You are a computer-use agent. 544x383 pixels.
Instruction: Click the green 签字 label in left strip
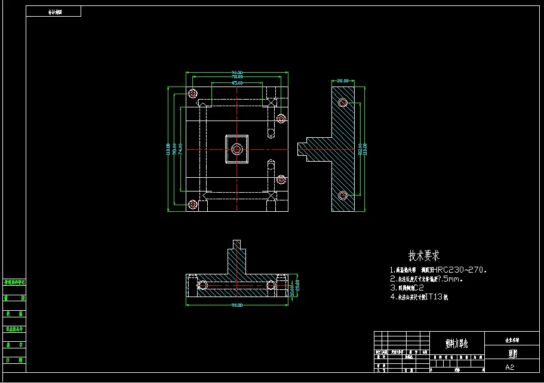(14, 345)
